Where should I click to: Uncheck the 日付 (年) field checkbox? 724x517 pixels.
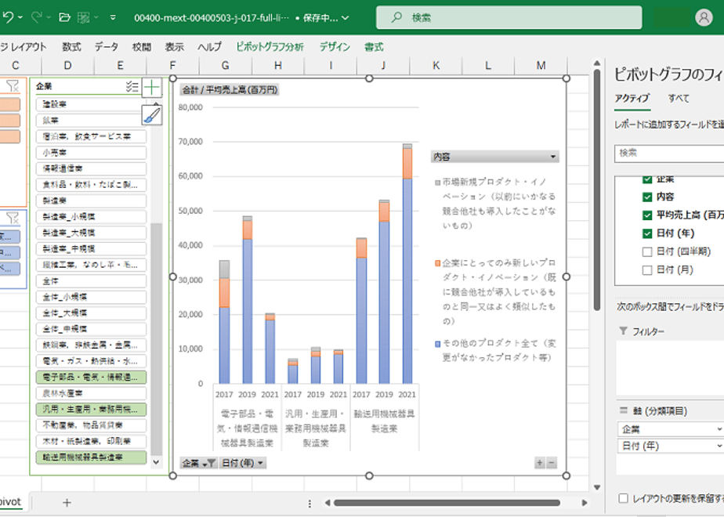point(647,233)
